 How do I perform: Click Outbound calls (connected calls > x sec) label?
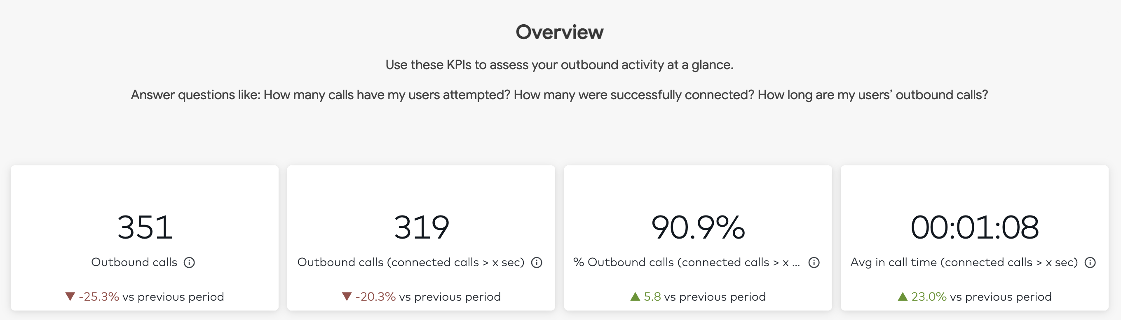click(x=411, y=262)
